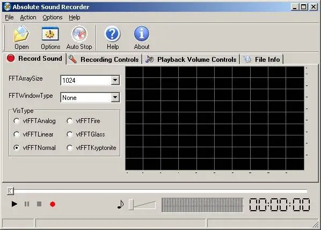This screenshot has width=321, height=230.
Task: Click the VisType group label
Action: tap(23, 111)
